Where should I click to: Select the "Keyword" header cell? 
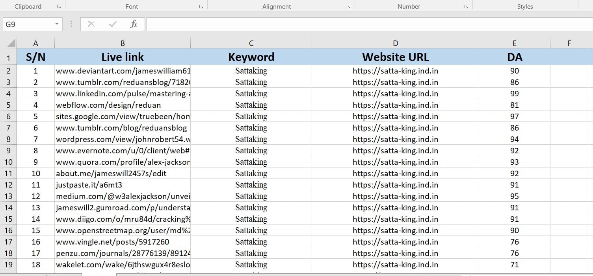click(x=251, y=57)
